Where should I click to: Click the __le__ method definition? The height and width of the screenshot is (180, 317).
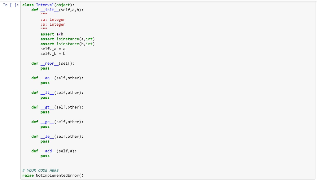(57, 137)
